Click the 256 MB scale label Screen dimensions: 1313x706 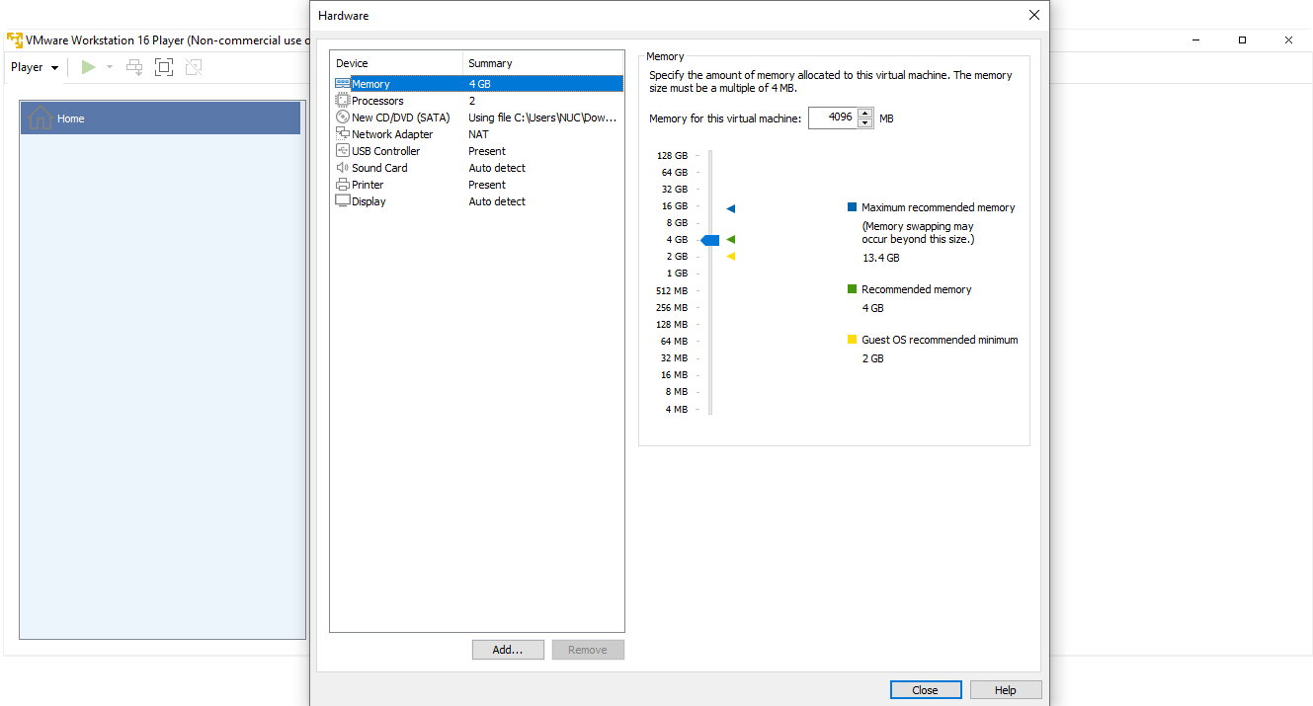coord(672,308)
